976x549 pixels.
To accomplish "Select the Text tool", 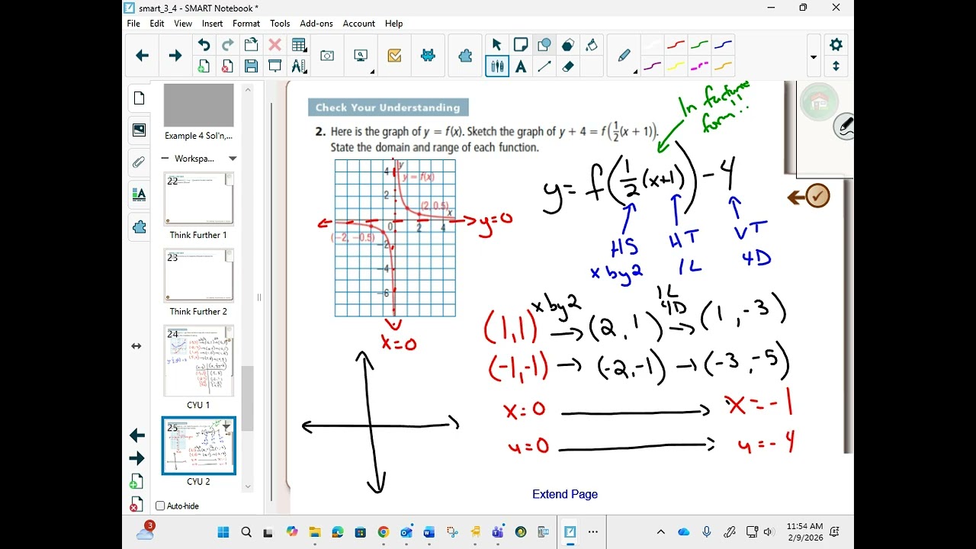I will pos(521,66).
